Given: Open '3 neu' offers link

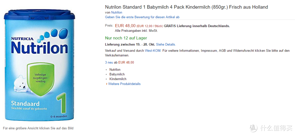Looking at the screenshot, I should click(x=109, y=62).
